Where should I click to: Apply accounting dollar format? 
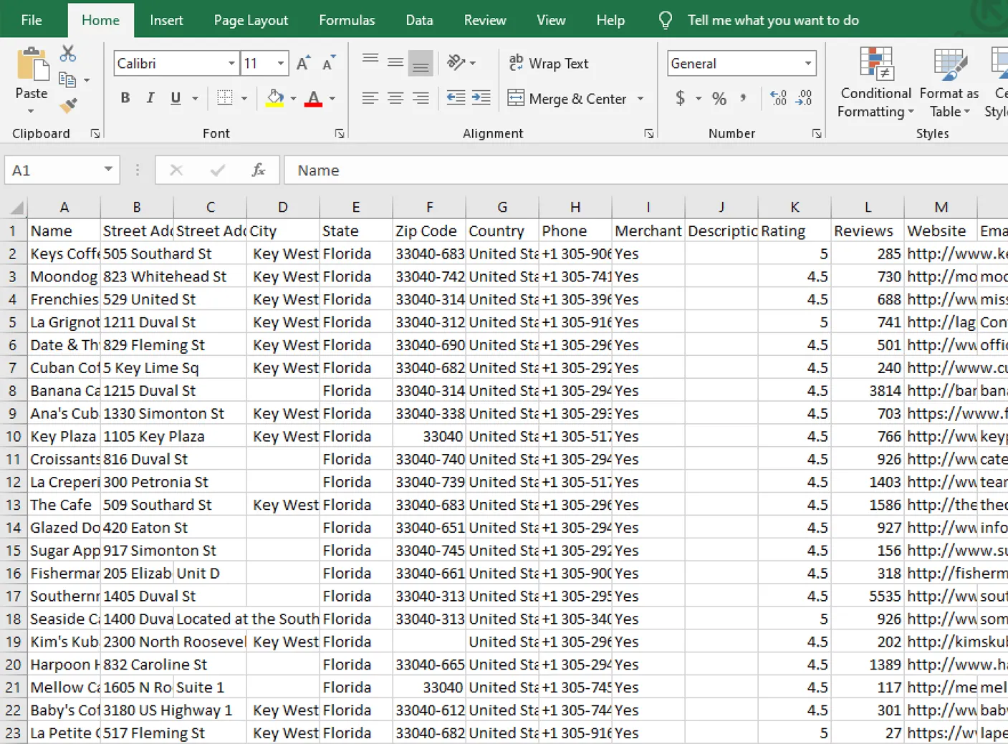[x=680, y=98]
